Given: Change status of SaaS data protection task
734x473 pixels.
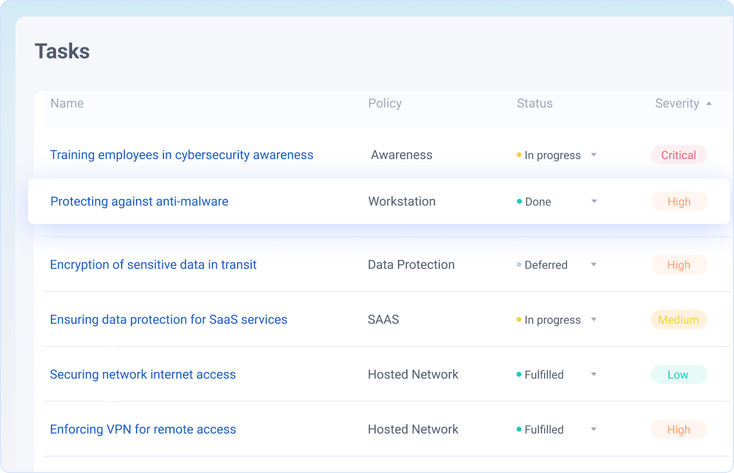Looking at the screenshot, I should pyautogui.click(x=594, y=320).
